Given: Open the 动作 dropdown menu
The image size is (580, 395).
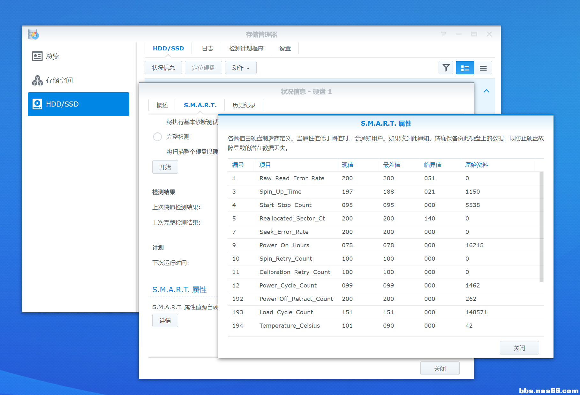Looking at the screenshot, I should (x=241, y=68).
